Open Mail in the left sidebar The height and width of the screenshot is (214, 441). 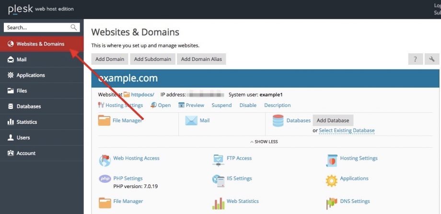[22, 59]
